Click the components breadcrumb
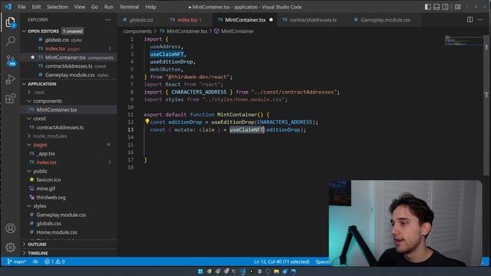 (137, 31)
